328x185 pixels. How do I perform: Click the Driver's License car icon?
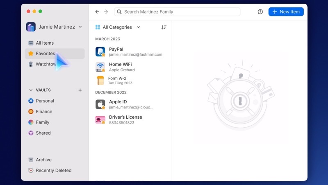100,120
